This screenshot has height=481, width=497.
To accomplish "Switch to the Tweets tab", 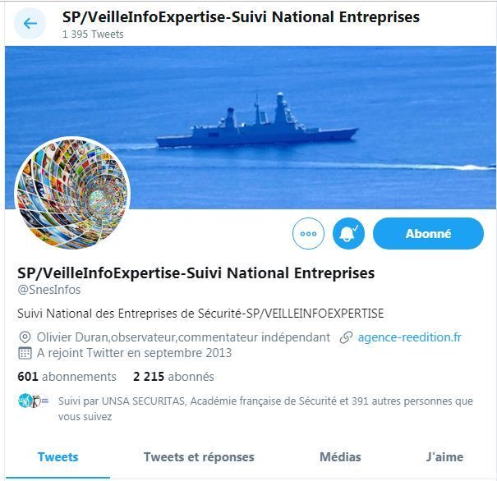I will [x=58, y=457].
